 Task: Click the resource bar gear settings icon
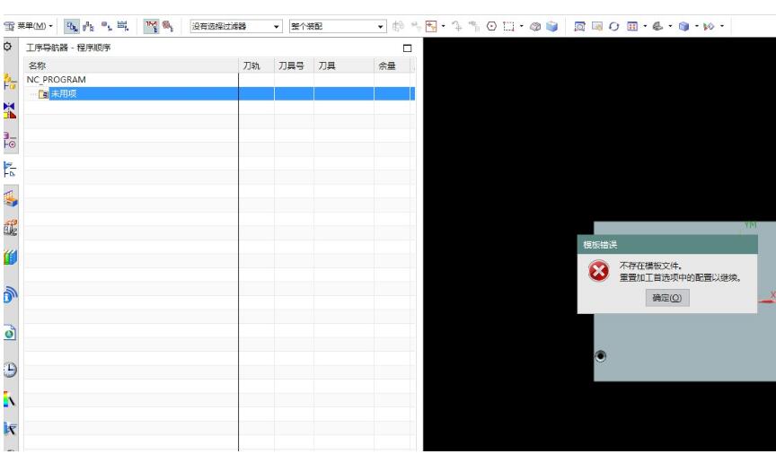pyautogui.click(x=8, y=47)
